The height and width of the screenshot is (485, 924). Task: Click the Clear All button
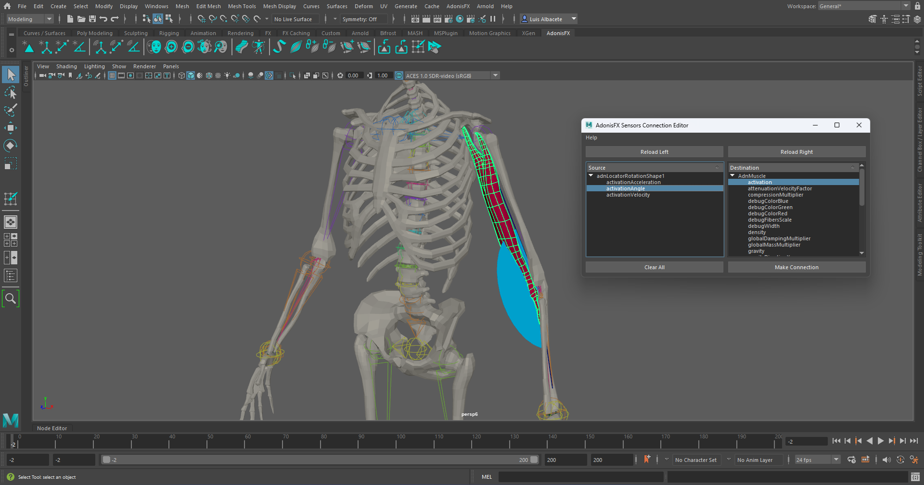pos(654,267)
